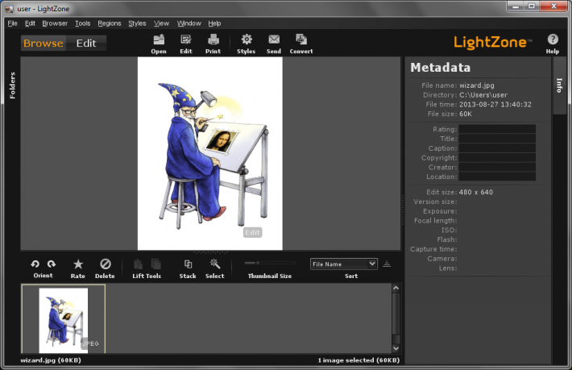The height and width of the screenshot is (370, 572).
Task: Open the Styles gear icon
Action: [x=247, y=39]
